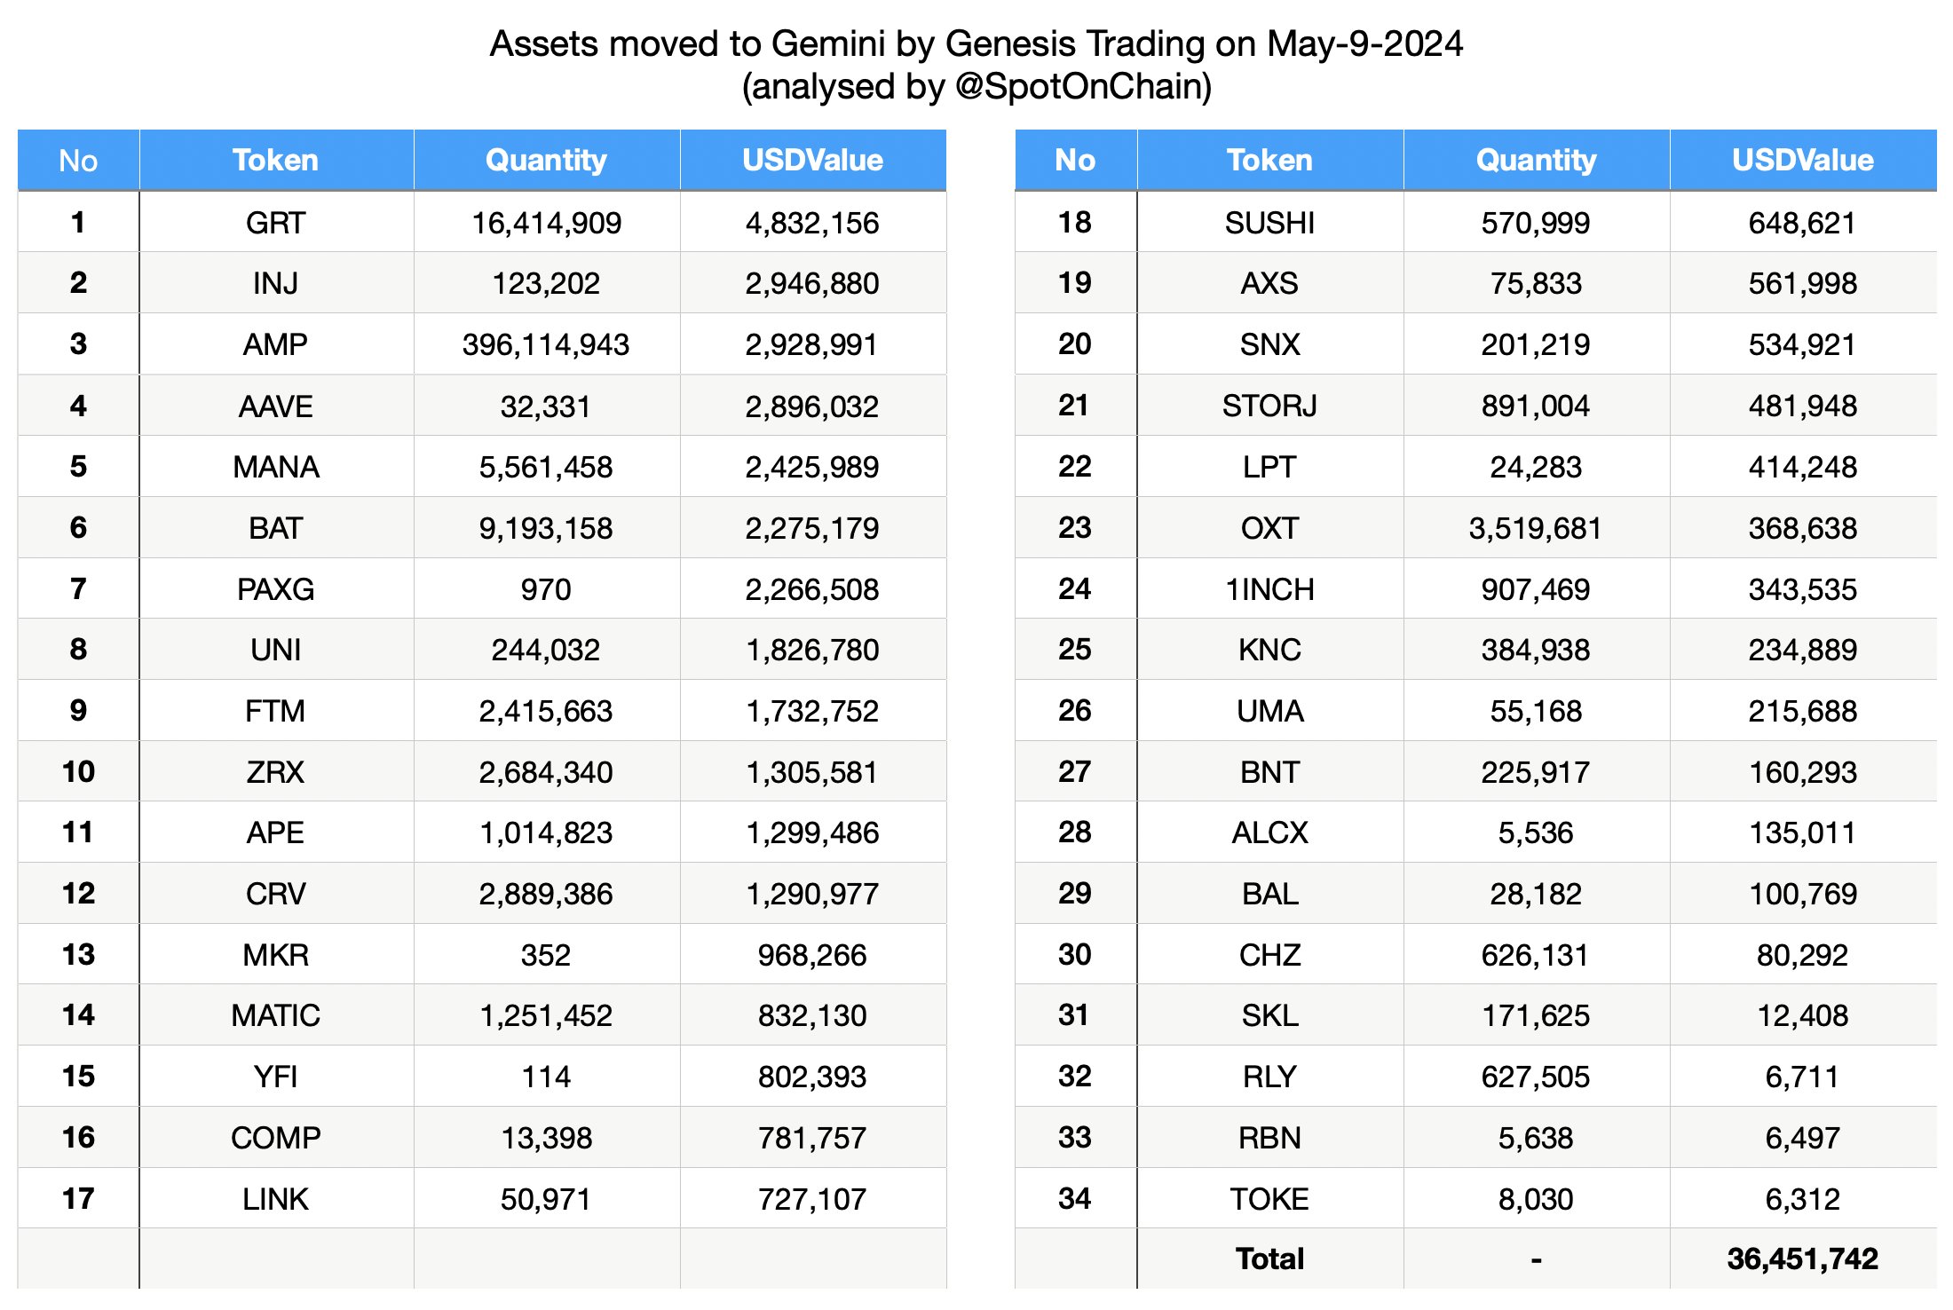
Task: Select the TOKE USD value 6,312
Action: (x=1802, y=1199)
